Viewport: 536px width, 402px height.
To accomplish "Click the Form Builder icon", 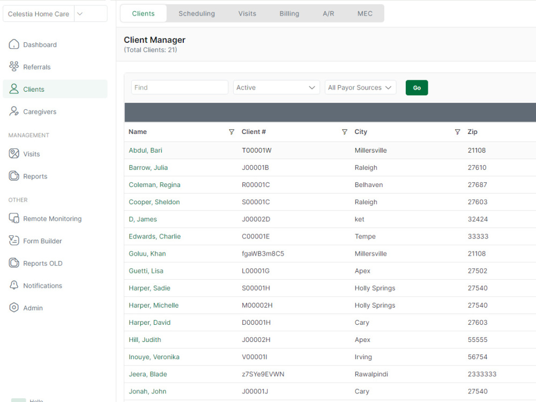I will tap(14, 240).
